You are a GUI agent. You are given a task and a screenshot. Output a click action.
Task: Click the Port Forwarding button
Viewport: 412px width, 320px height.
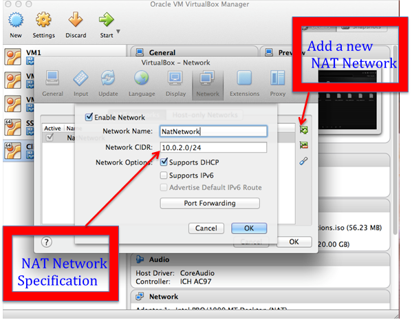tap(210, 203)
